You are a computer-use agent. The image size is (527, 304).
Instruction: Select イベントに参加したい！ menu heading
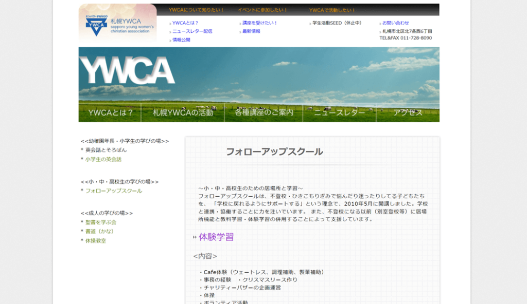(262, 10)
